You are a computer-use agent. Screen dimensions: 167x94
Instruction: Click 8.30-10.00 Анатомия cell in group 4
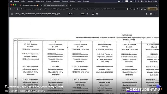[105, 44]
